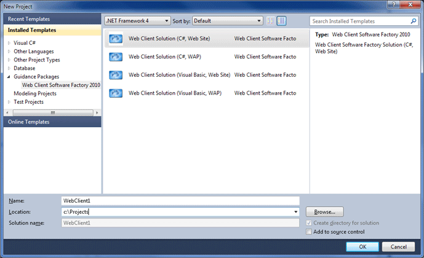Click the template tree horizontal scrollbar thumb

coord(53,112)
